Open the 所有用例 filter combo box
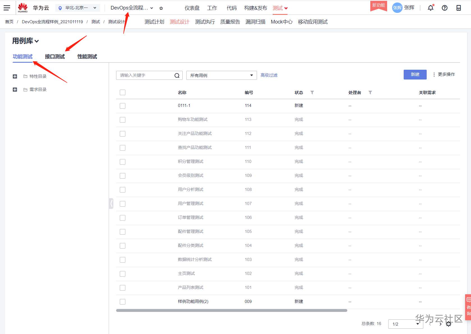The width and height of the screenshot is (471, 334). click(222, 75)
